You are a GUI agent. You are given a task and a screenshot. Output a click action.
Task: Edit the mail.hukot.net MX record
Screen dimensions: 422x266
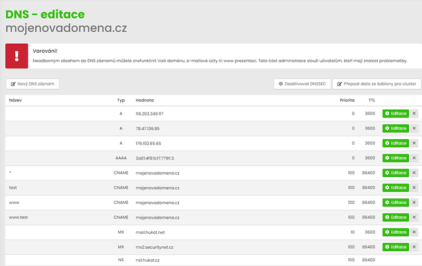pos(395,232)
